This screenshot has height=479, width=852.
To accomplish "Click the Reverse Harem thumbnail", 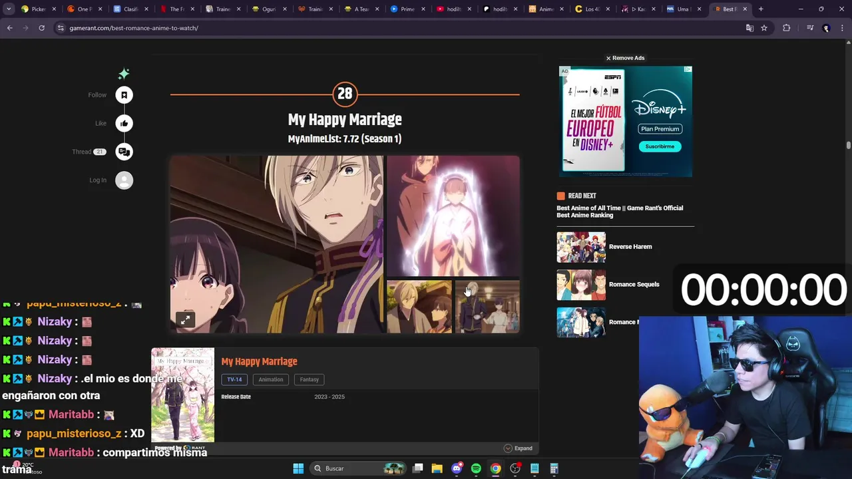I will pyautogui.click(x=581, y=247).
